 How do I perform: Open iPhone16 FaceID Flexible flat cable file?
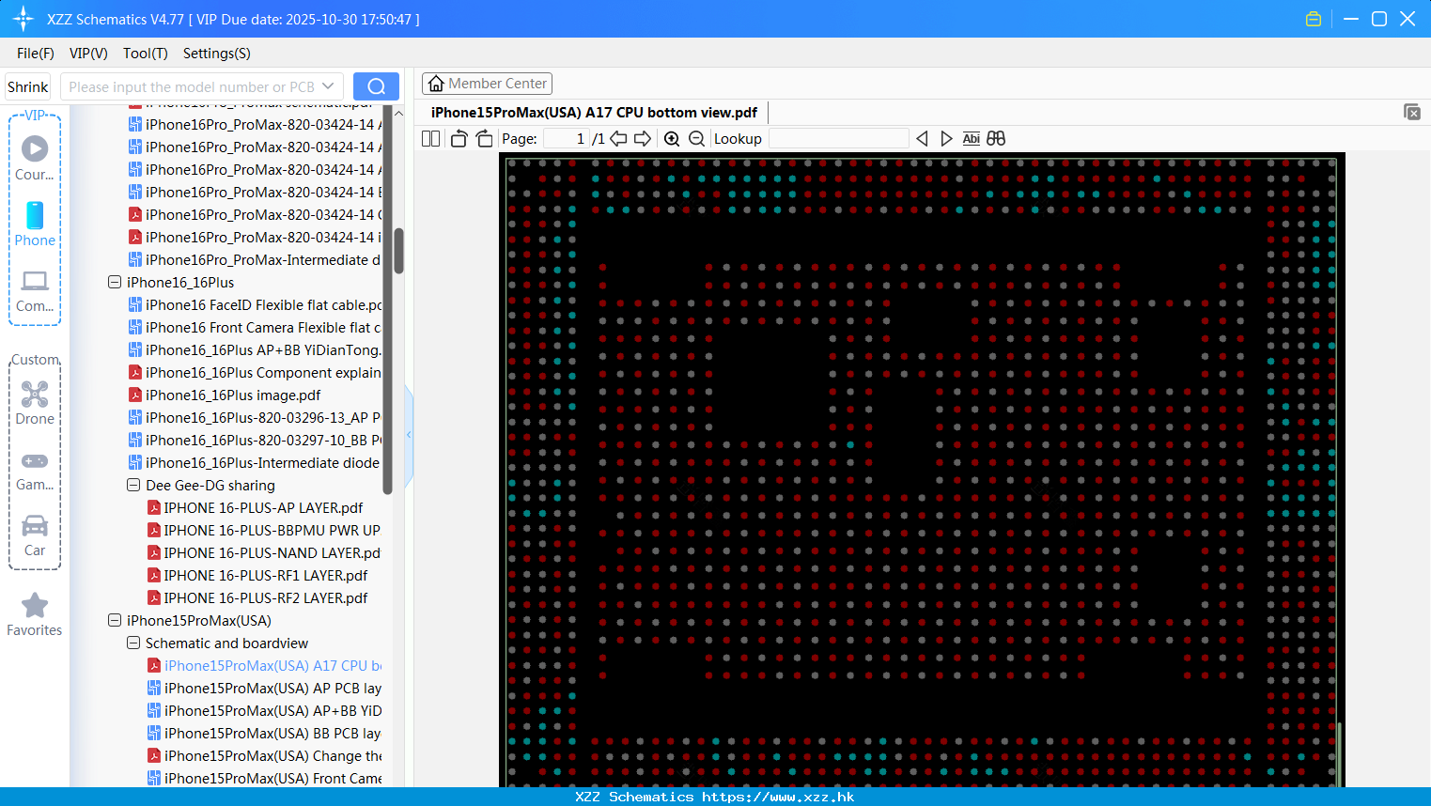tap(255, 304)
